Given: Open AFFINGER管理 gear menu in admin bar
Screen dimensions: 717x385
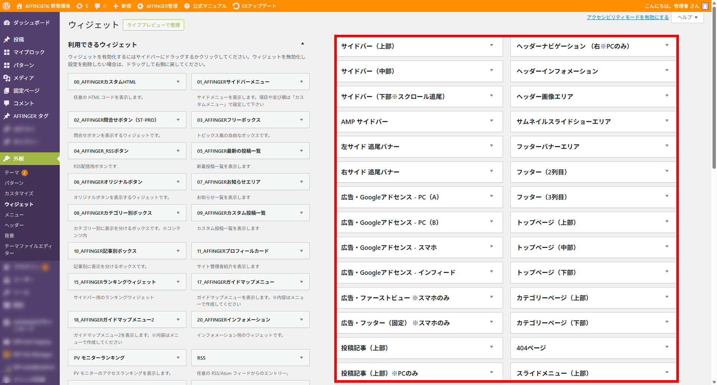Looking at the screenshot, I should point(157,6).
